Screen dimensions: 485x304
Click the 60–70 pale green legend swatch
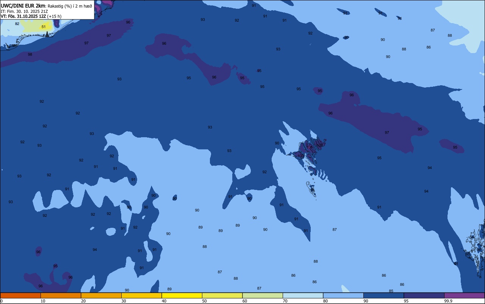(x=263, y=295)
